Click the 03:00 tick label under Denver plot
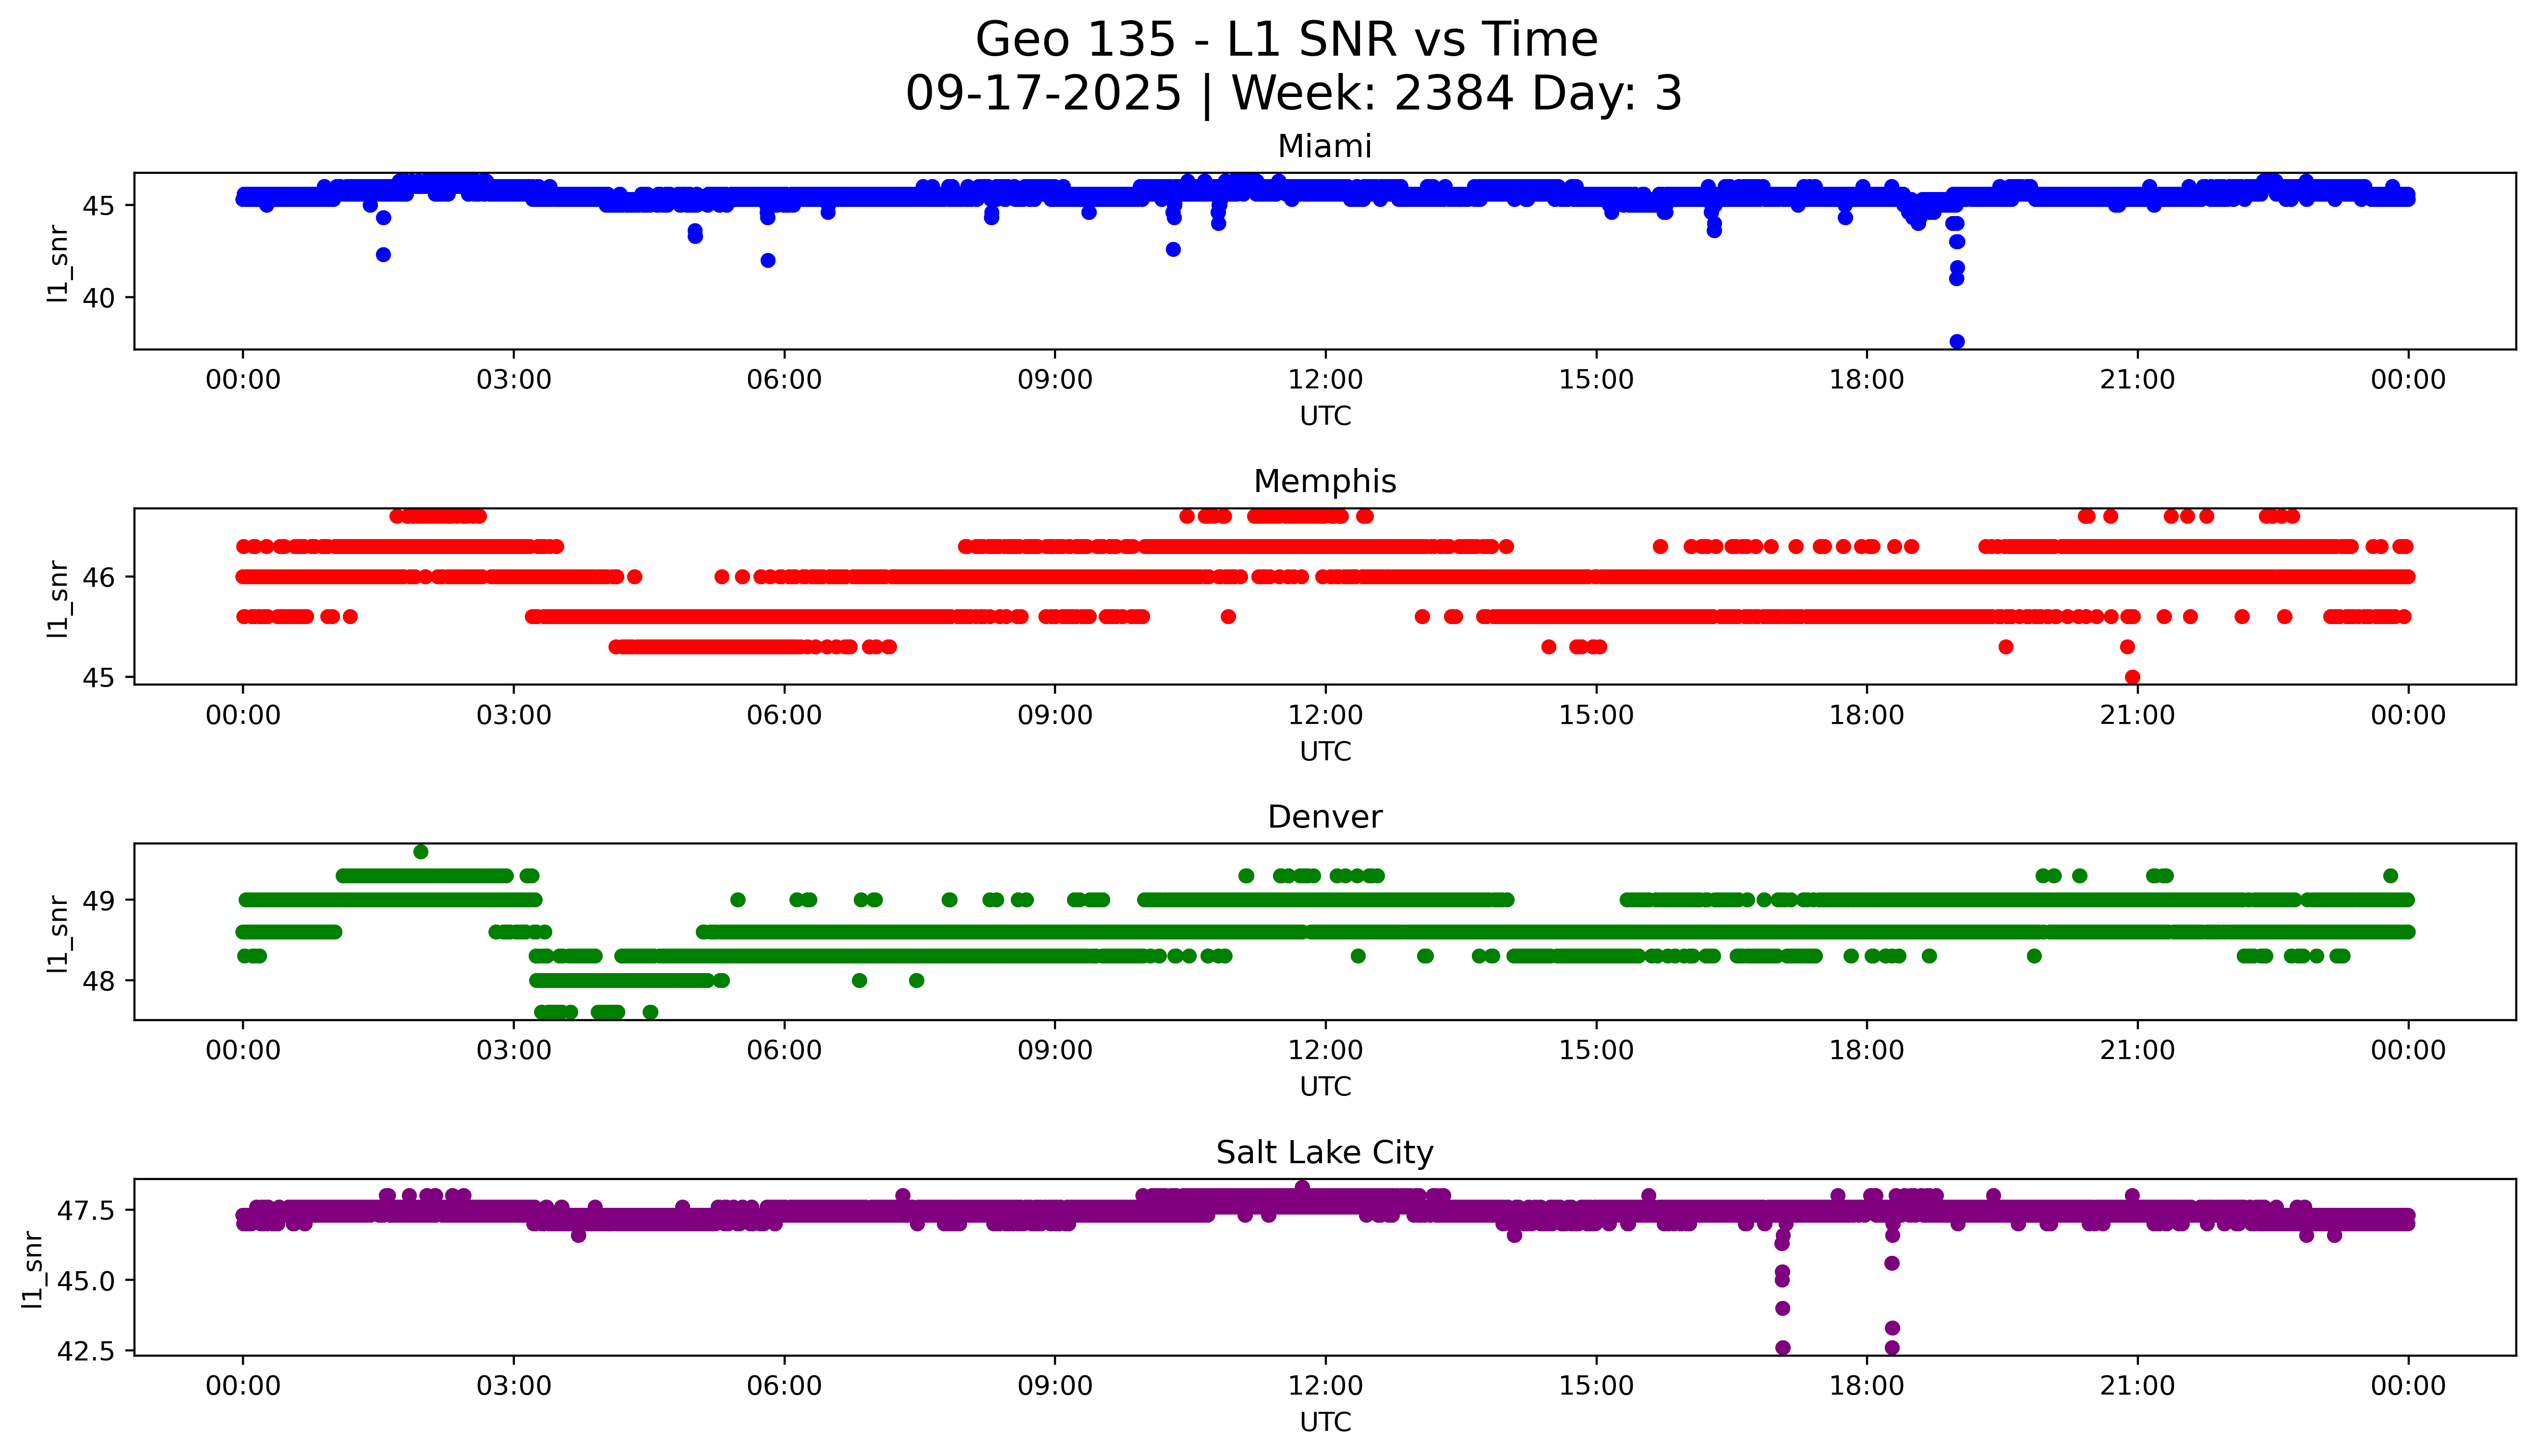 coord(514,1050)
